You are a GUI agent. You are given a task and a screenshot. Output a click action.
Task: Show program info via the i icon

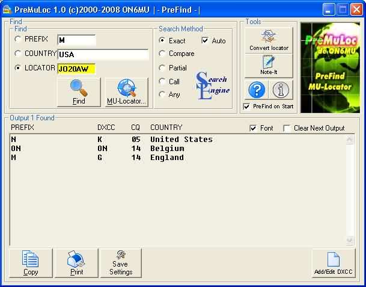tap(280, 90)
